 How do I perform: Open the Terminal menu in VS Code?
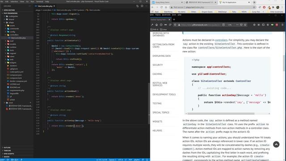[x=40, y=1]
